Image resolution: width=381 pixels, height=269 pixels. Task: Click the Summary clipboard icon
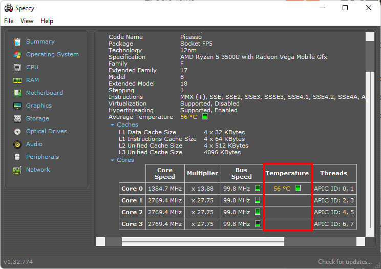click(x=17, y=42)
